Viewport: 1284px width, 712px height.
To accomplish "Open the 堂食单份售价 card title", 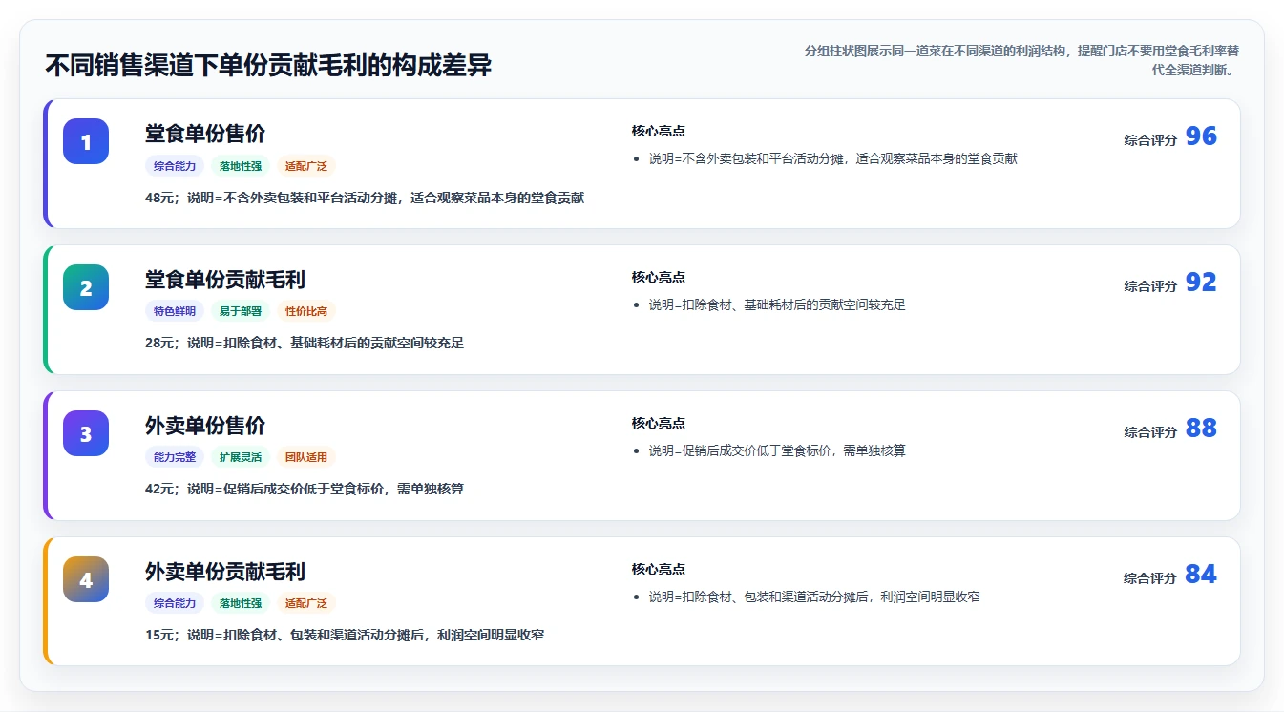I will (x=205, y=134).
